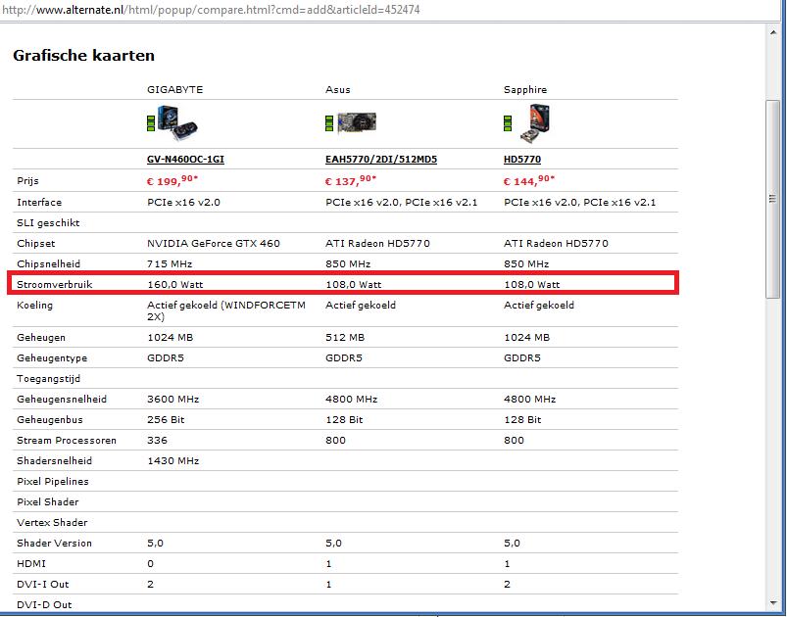Click the 336 stream processors value
This screenshot has height=617, width=787.
157,441
